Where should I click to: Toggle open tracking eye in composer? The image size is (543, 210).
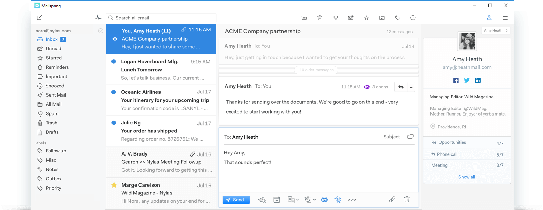[x=324, y=200]
